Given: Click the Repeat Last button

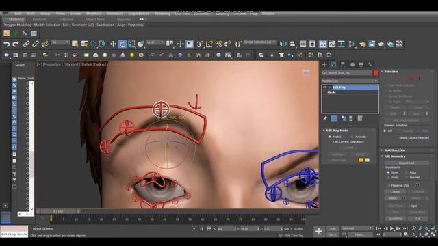Looking at the screenshot, I should click(x=407, y=163).
